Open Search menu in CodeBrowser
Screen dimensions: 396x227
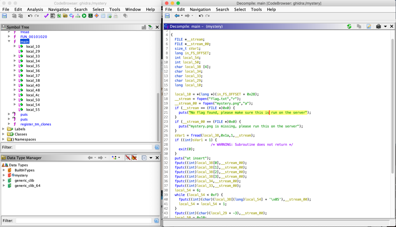[x=81, y=10]
